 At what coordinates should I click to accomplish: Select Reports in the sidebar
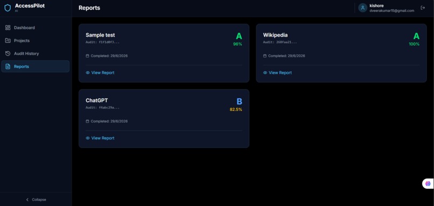[35, 66]
